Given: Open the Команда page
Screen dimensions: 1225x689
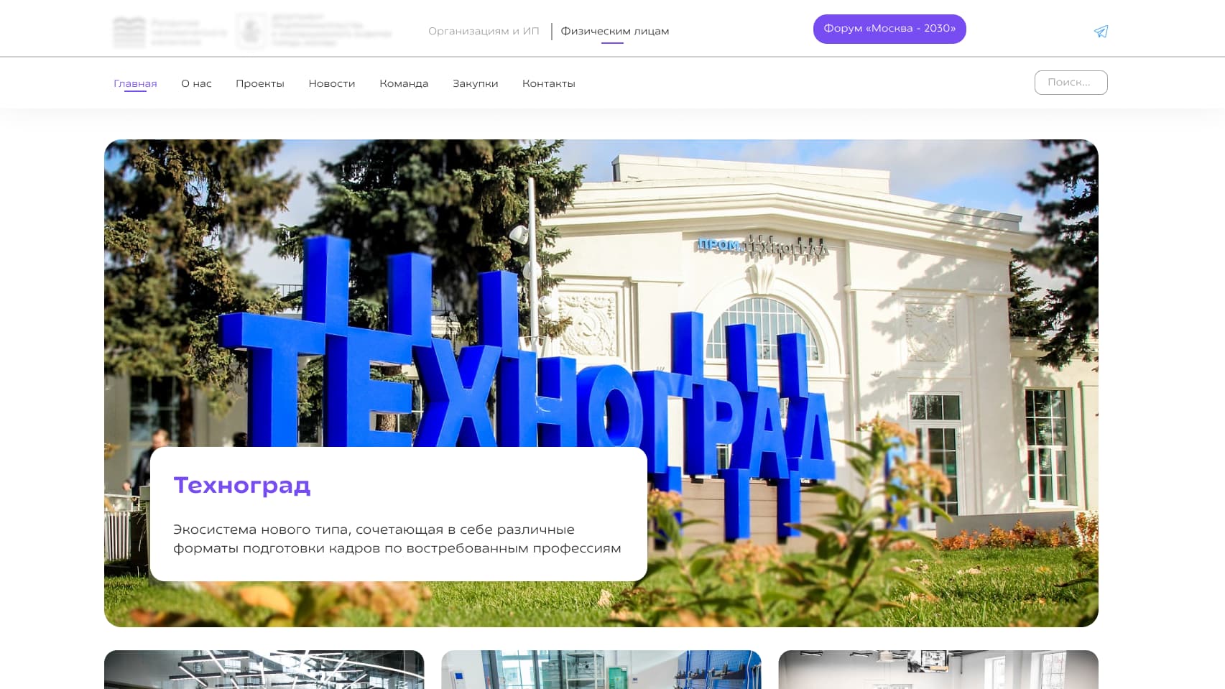Looking at the screenshot, I should (x=404, y=83).
